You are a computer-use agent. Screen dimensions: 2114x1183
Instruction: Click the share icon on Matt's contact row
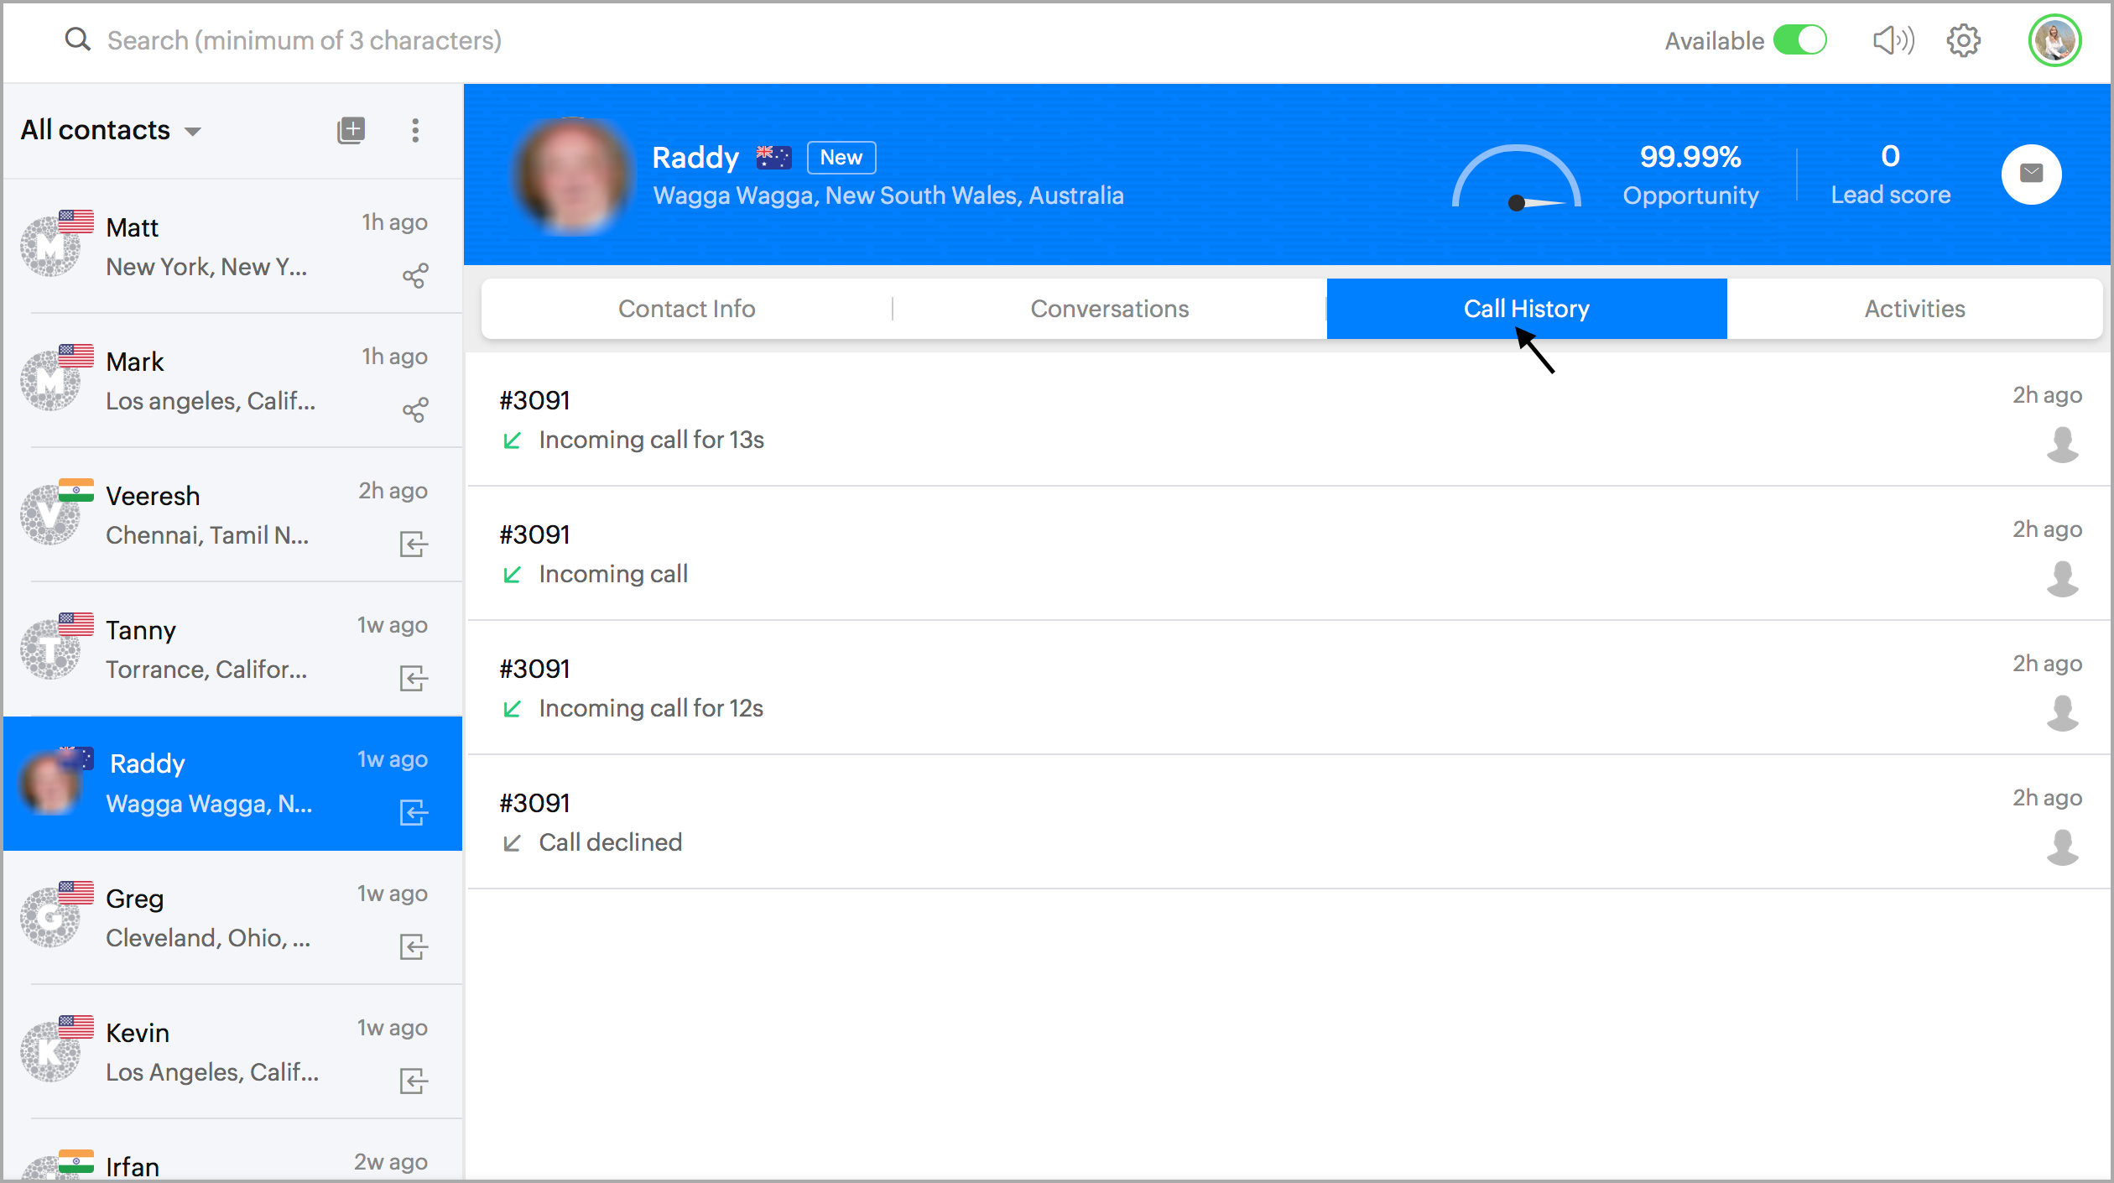[x=415, y=275]
